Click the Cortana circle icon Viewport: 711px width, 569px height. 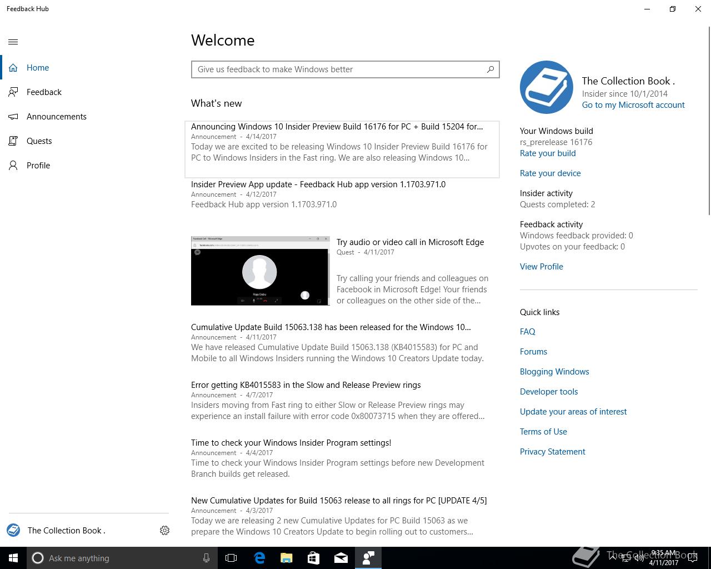tap(38, 558)
